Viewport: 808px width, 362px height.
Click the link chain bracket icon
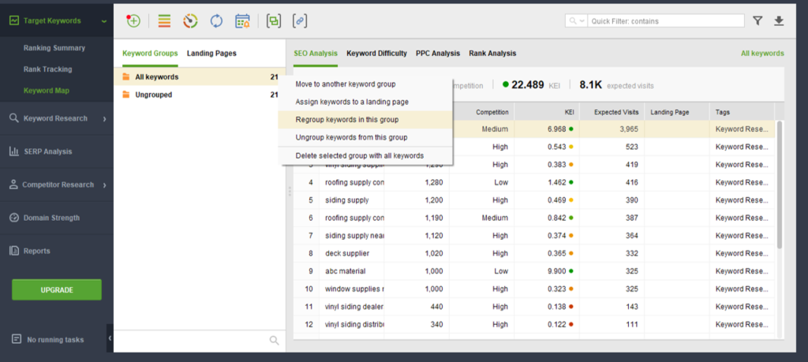300,21
